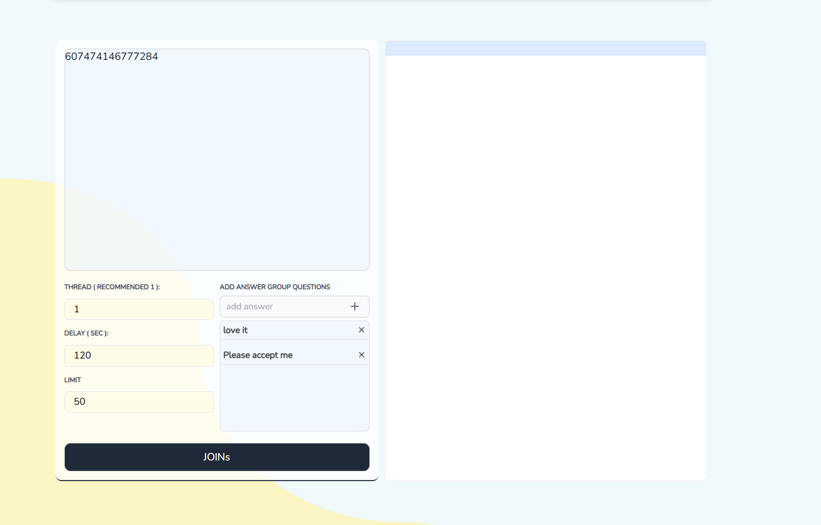This screenshot has width=821, height=525.
Task: Click the Limit field showing 50
Action: [x=139, y=402]
